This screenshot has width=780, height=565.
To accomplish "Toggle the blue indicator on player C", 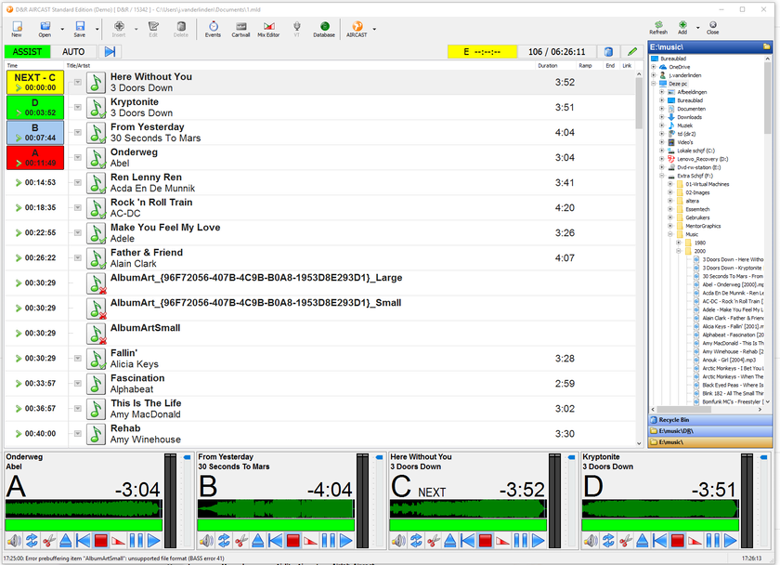I will click(571, 457).
